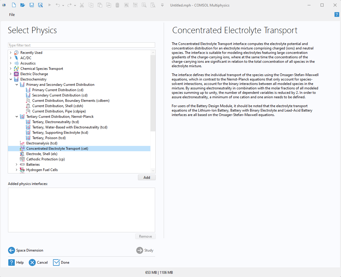Click the Help button at the bottom

(x=16, y=262)
